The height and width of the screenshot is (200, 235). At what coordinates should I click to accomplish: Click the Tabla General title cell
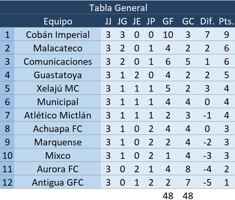tap(118, 7)
